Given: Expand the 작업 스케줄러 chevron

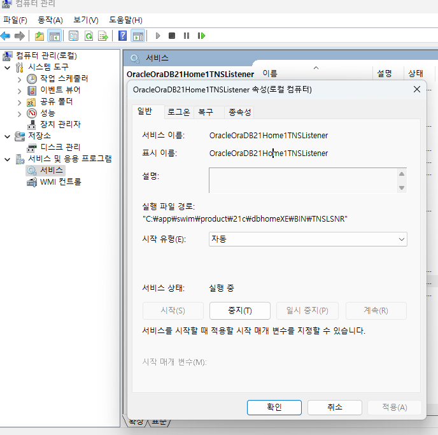Looking at the screenshot, I should point(19,80).
